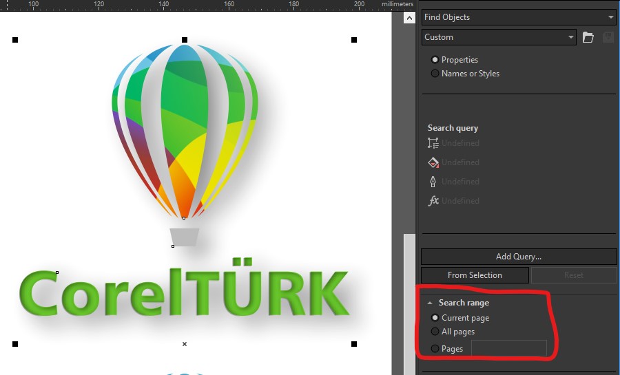Click the fx effects query icon
This screenshot has height=375, width=620.
[433, 201]
